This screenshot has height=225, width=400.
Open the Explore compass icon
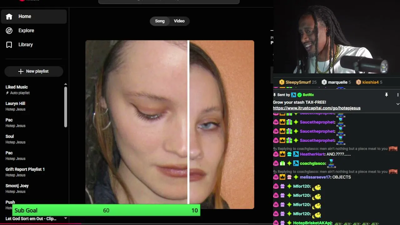[9, 31]
